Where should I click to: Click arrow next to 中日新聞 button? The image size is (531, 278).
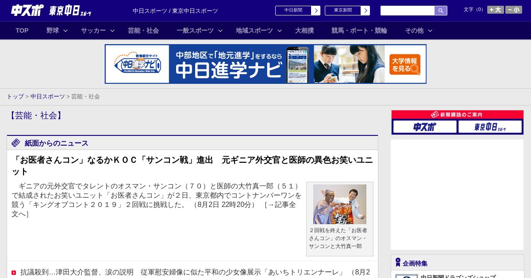[x=316, y=11]
